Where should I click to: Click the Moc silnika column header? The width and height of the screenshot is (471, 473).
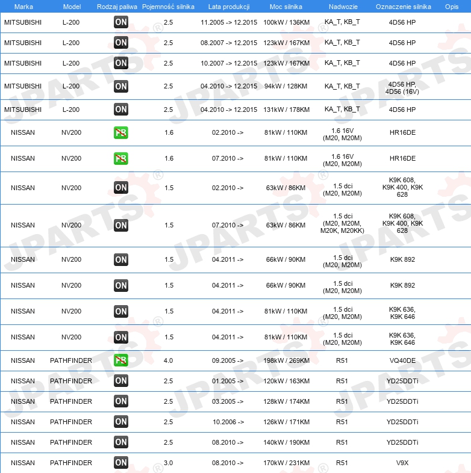[x=286, y=7]
